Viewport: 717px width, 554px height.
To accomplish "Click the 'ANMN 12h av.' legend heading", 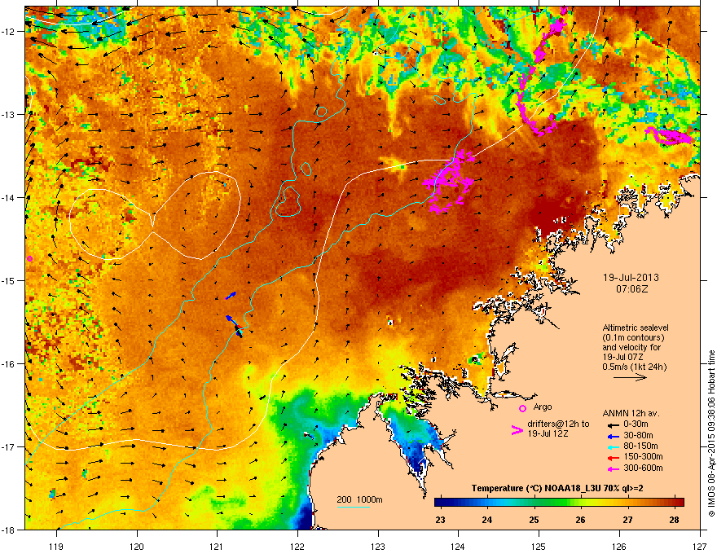I will [x=631, y=414].
